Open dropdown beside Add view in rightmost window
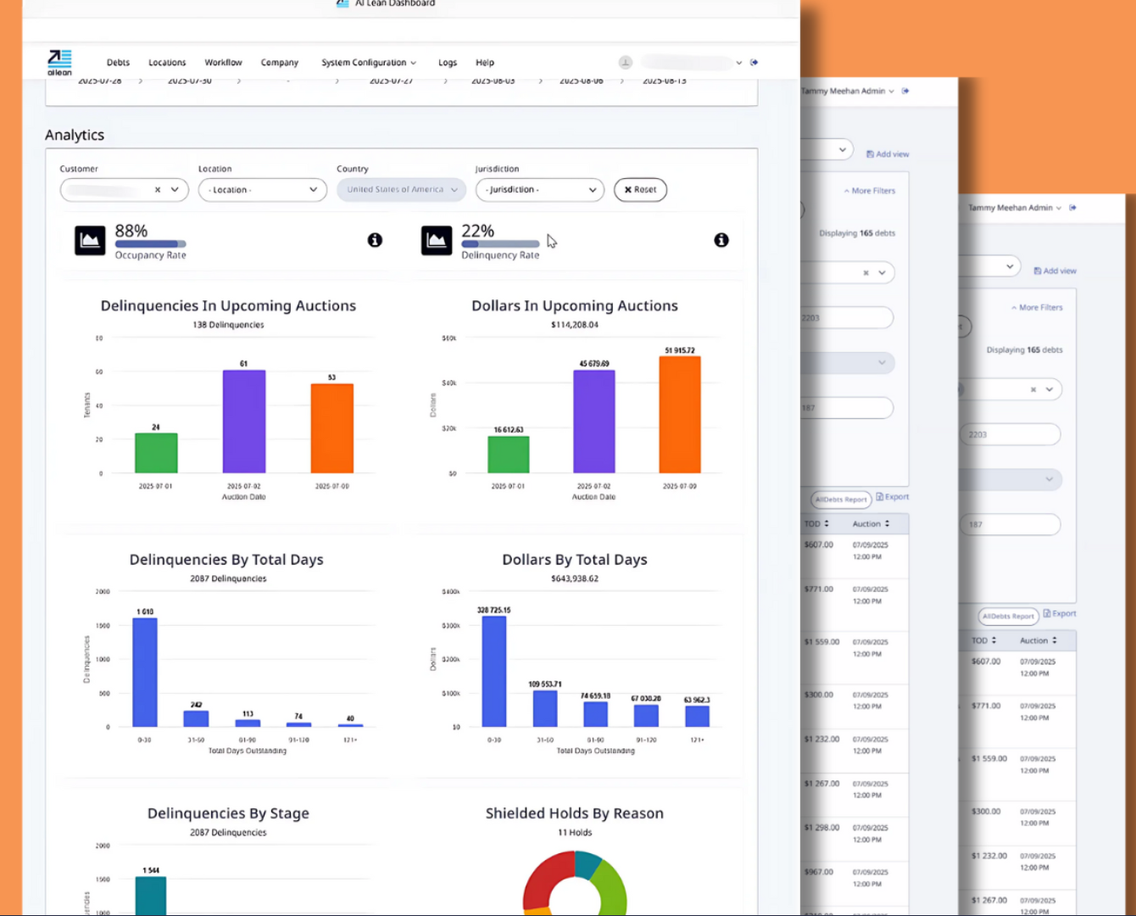 [x=1010, y=266]
